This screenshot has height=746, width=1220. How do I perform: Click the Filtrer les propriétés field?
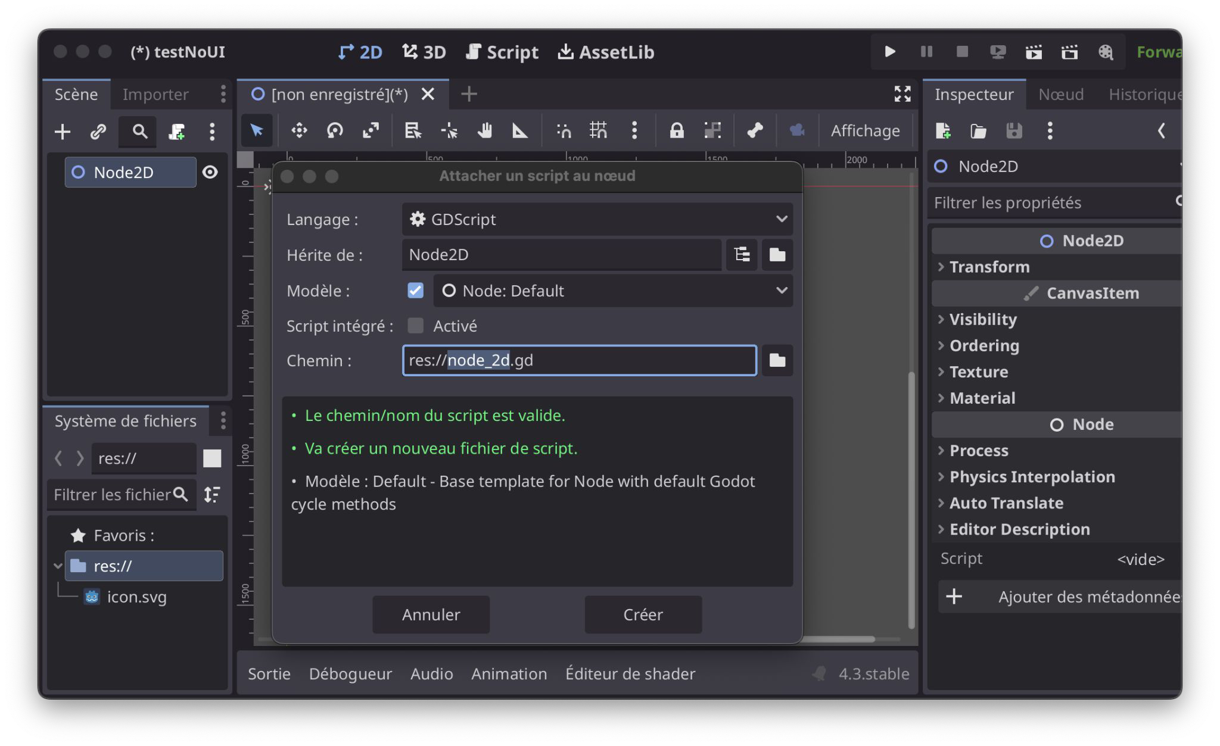tap(1054, 202)
